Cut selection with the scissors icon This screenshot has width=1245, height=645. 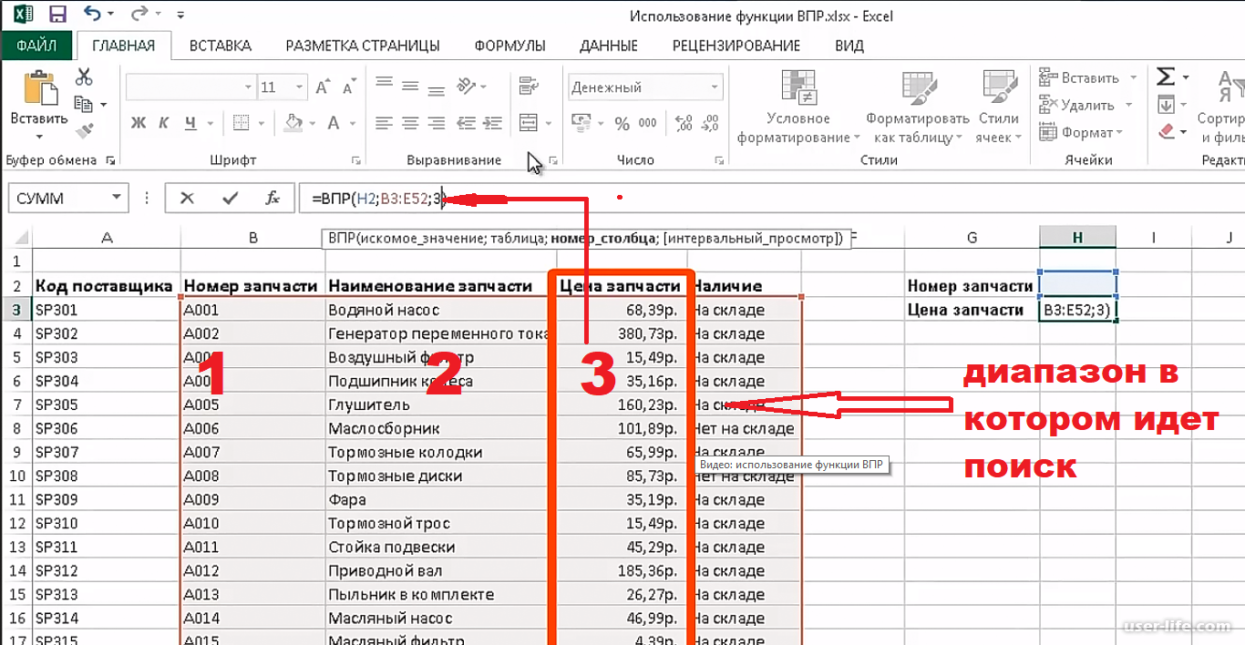click(x=84, y=77)
